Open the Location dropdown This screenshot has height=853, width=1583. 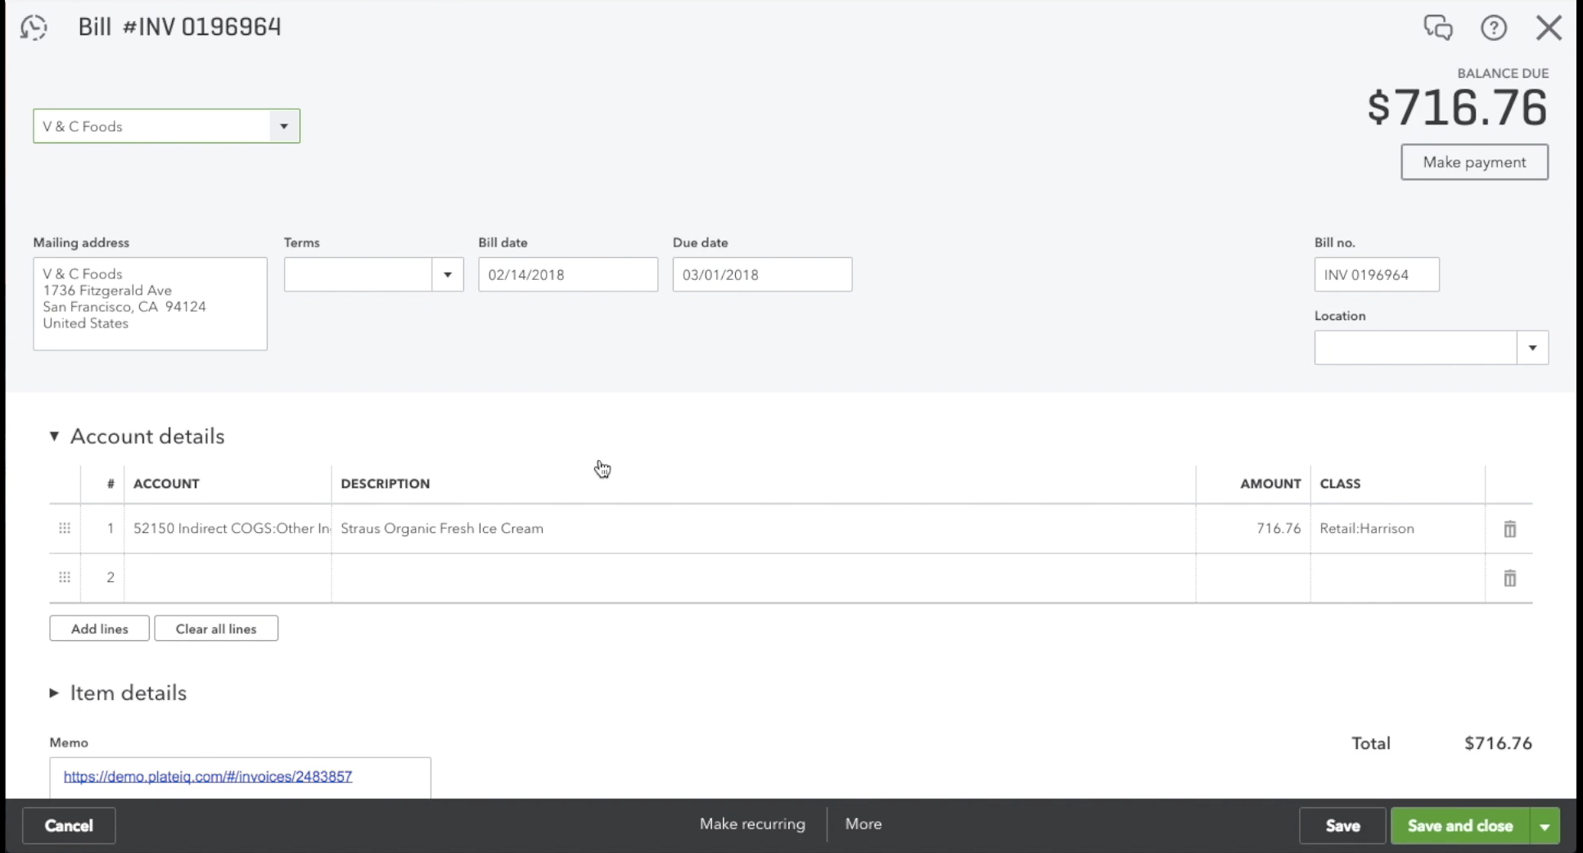[x=1532, y=348]
